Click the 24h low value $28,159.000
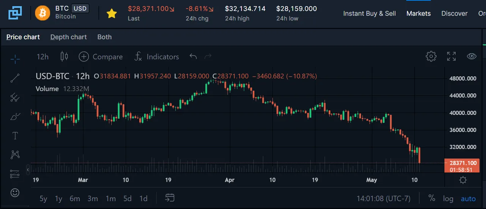Image resolution: width=486 pixels, height=209 pixels. 297,8
